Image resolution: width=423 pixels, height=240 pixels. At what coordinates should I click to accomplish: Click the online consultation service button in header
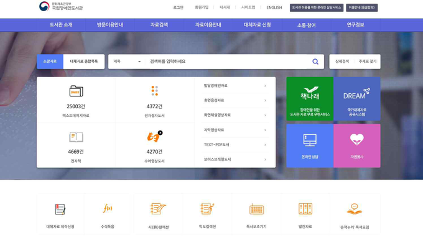317,7
